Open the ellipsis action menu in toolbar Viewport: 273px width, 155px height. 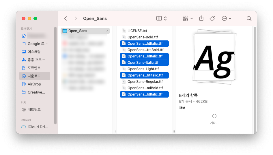pos(226,18)
